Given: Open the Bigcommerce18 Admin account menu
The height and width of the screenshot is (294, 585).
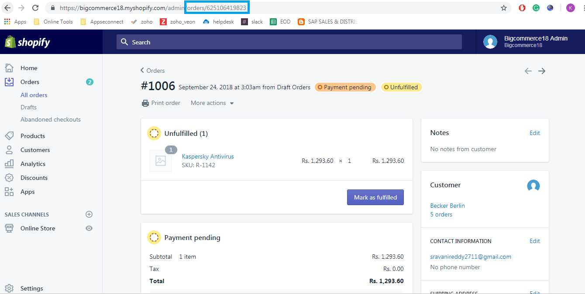Looking at the screenshot, I should (x=526, y=42).
